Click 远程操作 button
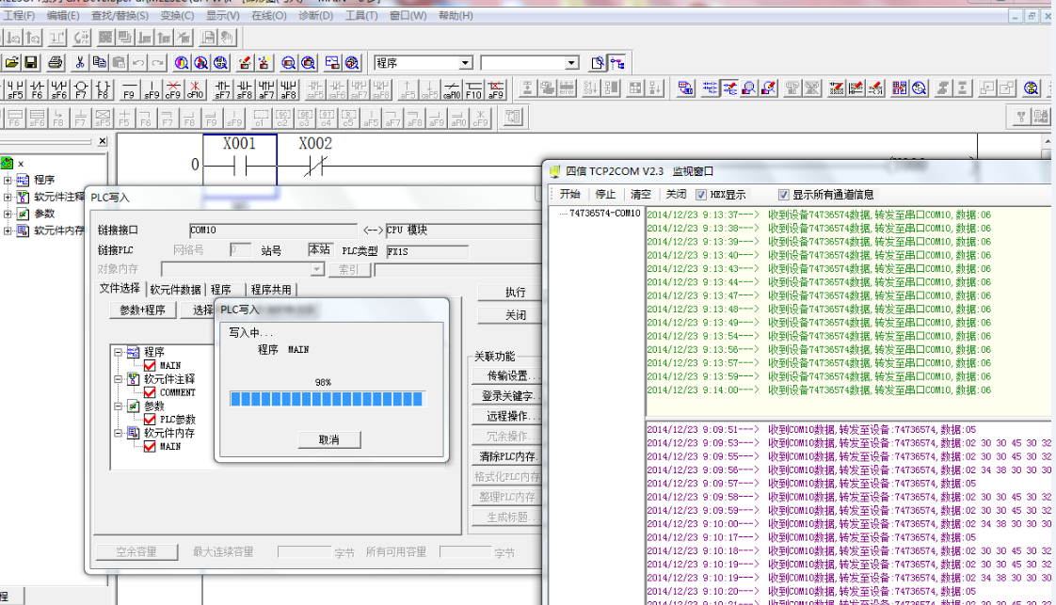The width and height of the screenshot is (1056, 605). [x=509, y=416]
